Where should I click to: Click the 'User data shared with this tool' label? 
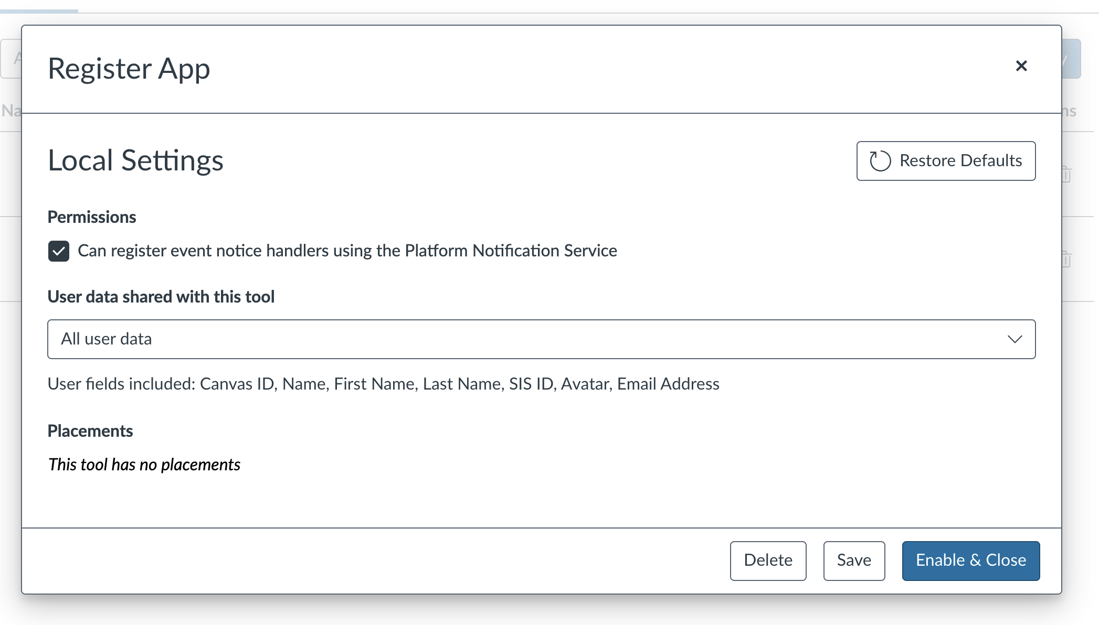[161, 297]
